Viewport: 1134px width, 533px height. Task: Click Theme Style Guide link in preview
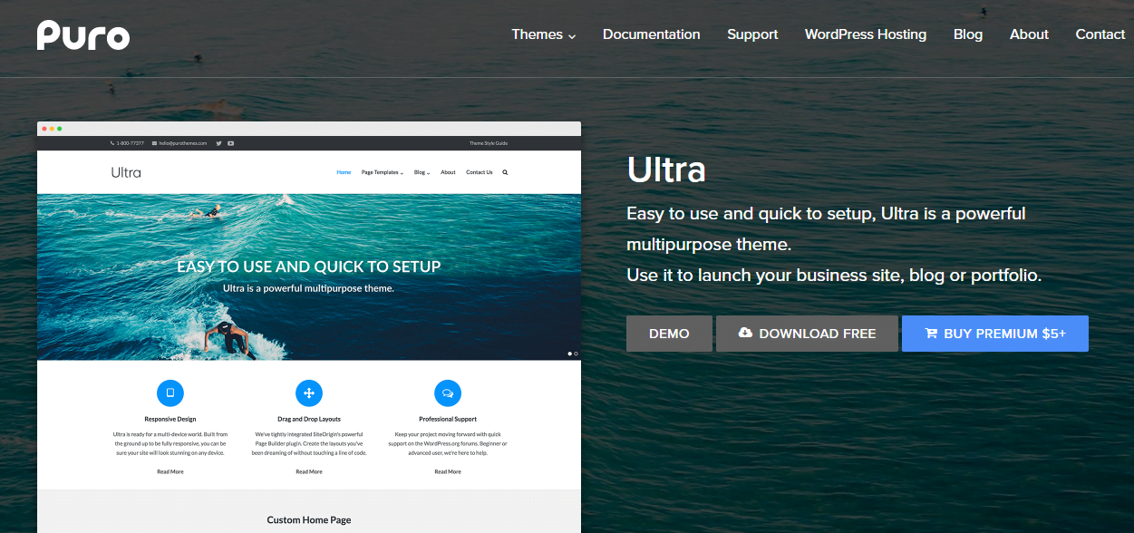(x=489, y=143)
